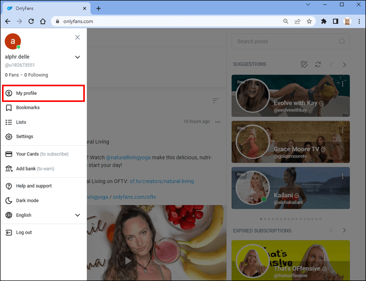Click the search magnifier in Search posts
366x281 pixels.
pos(342,41)
